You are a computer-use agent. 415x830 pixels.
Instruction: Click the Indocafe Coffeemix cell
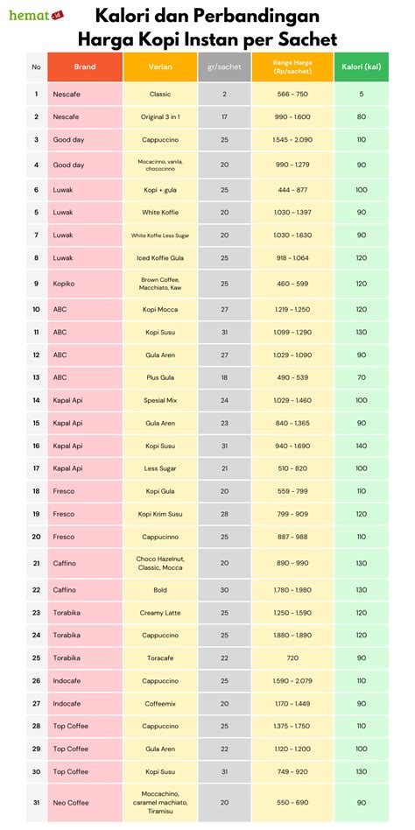(160, 704)
